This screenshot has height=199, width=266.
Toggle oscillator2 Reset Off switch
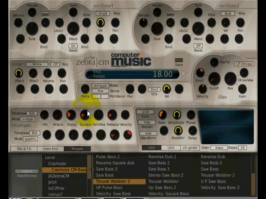pos(198,46)
